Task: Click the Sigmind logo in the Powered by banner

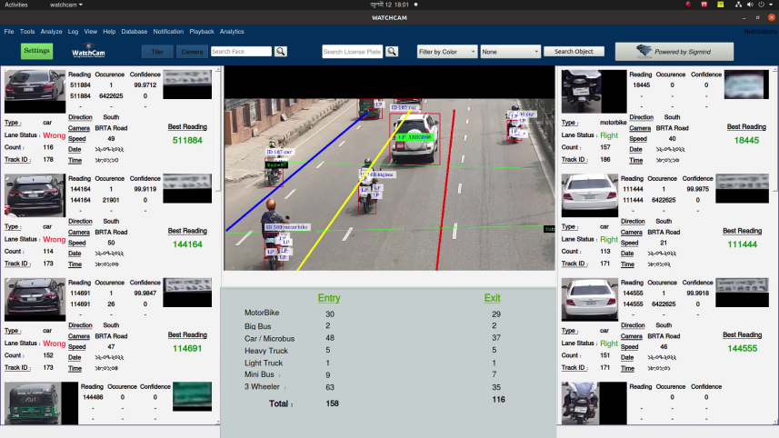Action: click(644, 51)
